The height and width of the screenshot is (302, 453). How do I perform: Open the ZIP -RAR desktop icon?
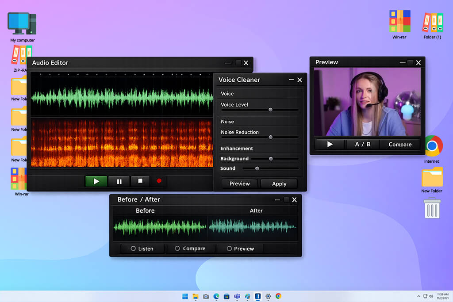click(x=21, y=58)
